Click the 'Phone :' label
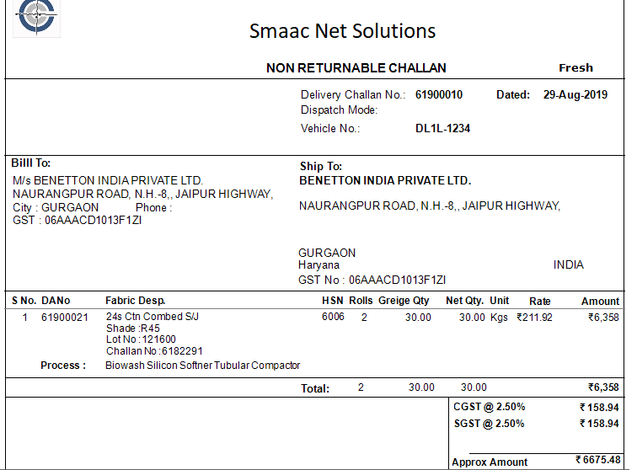637x470 pixels. [153, 207]
